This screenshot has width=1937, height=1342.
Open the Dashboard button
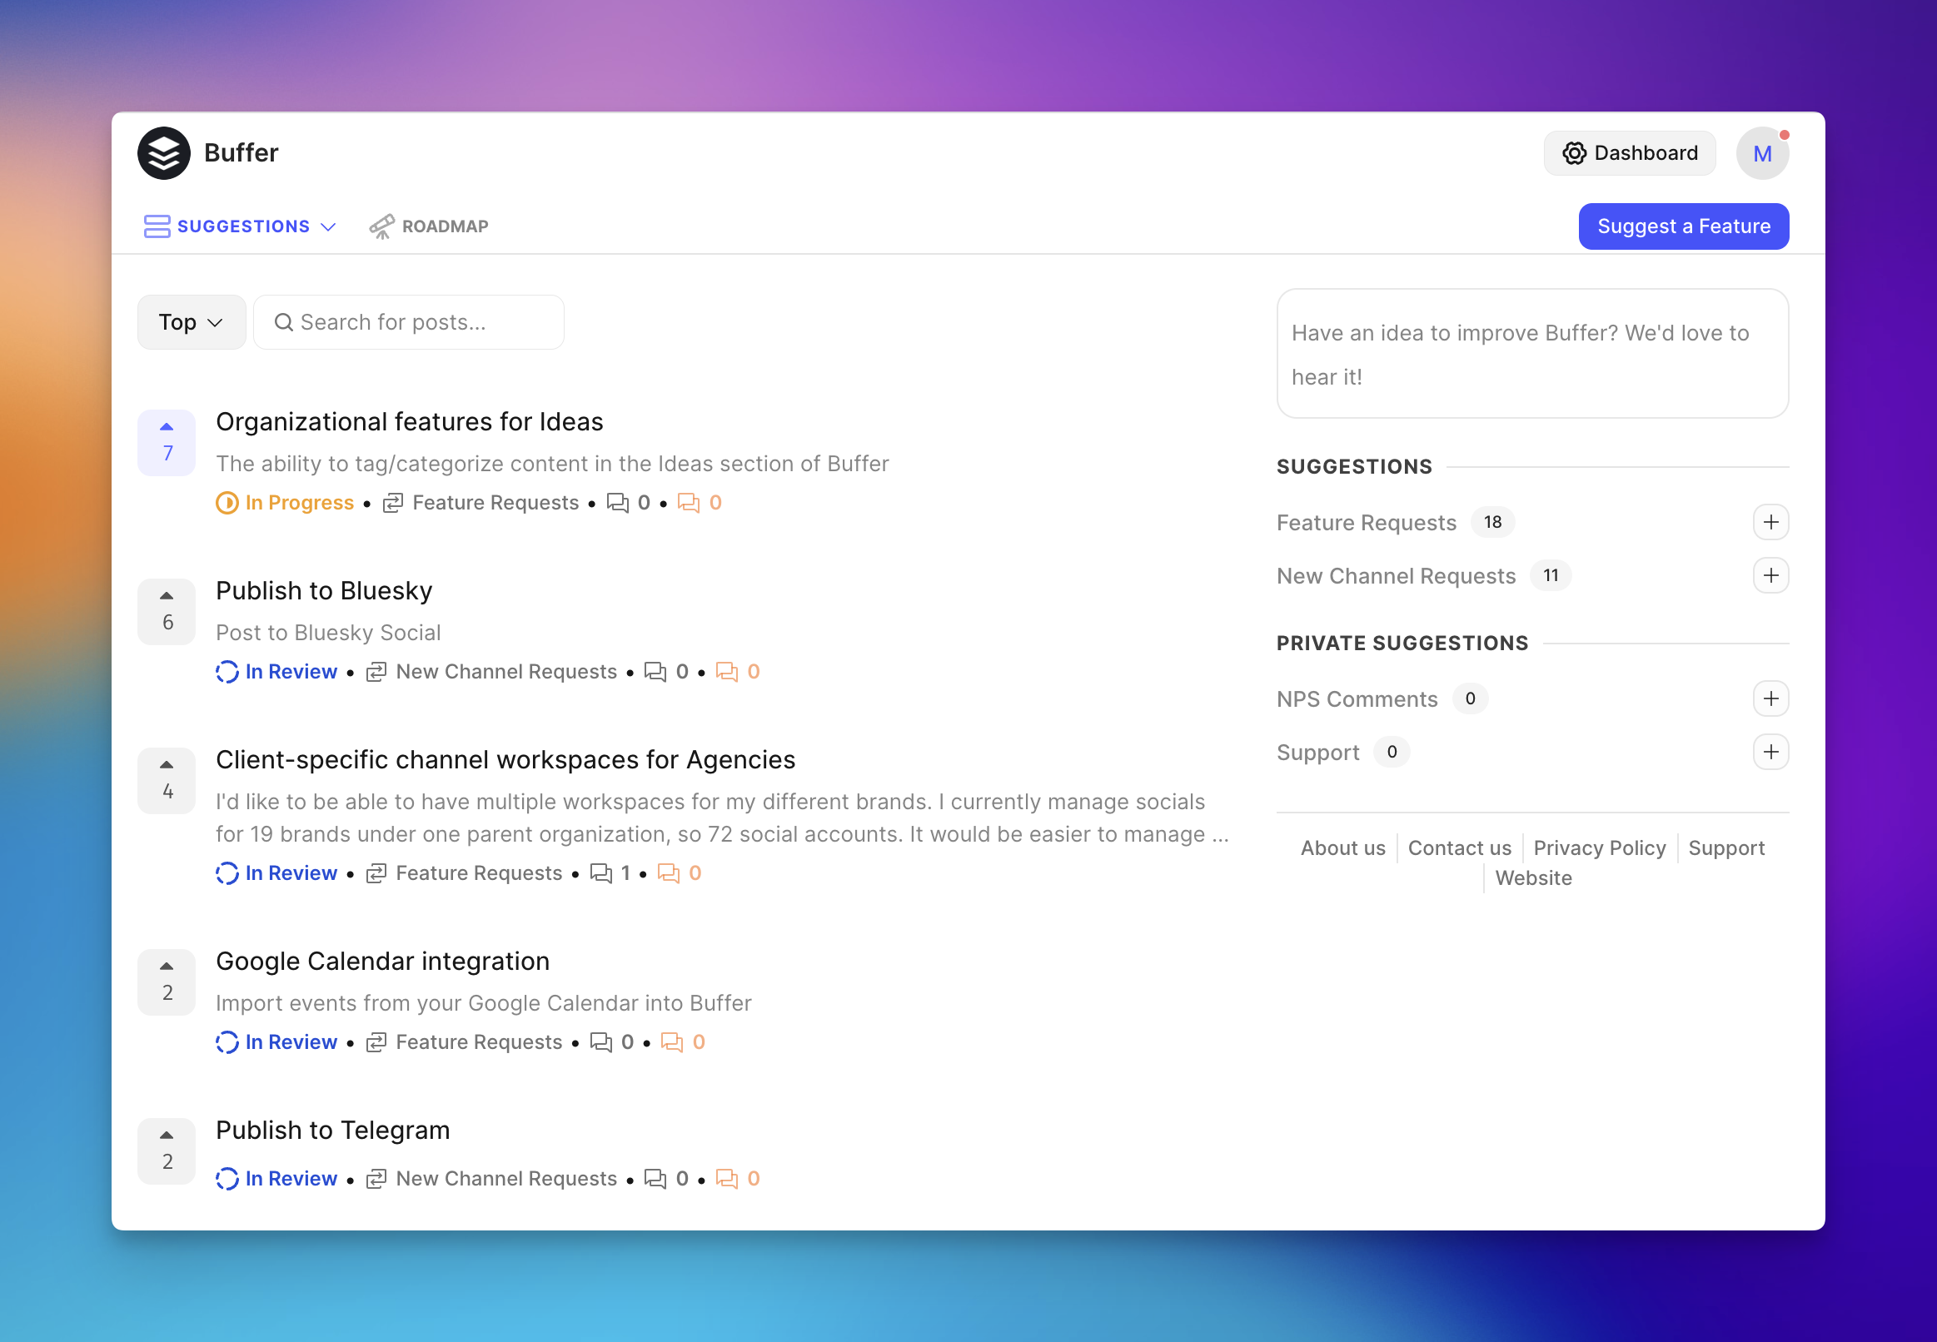click(x=1629, y=153)
